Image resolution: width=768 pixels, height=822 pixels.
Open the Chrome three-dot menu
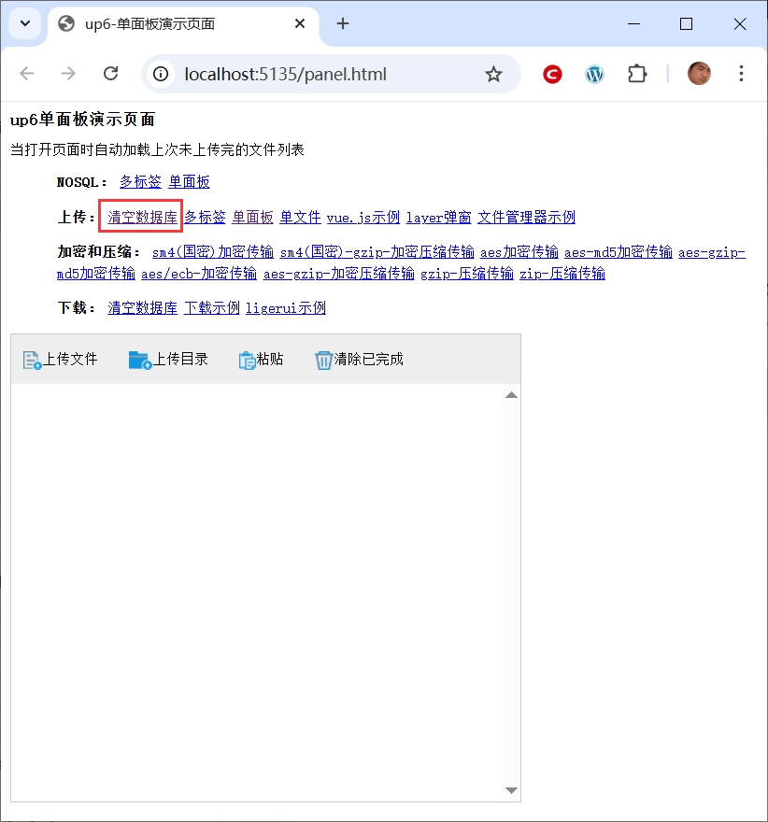coord(741,74)
